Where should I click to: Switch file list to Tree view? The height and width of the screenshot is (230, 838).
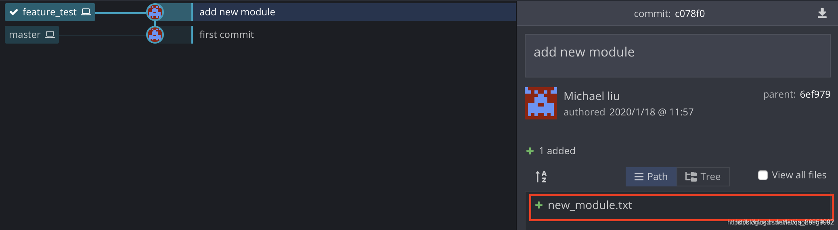(703, 177)
